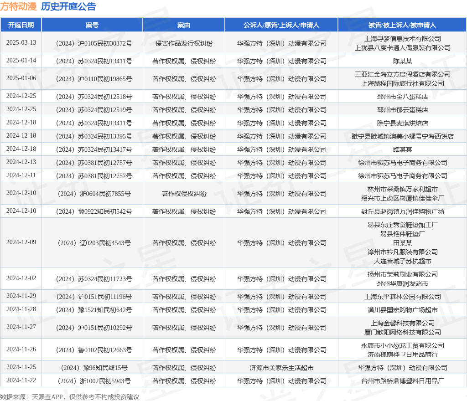Click 侵害作品发行权纠纷 cause cell

184,43
